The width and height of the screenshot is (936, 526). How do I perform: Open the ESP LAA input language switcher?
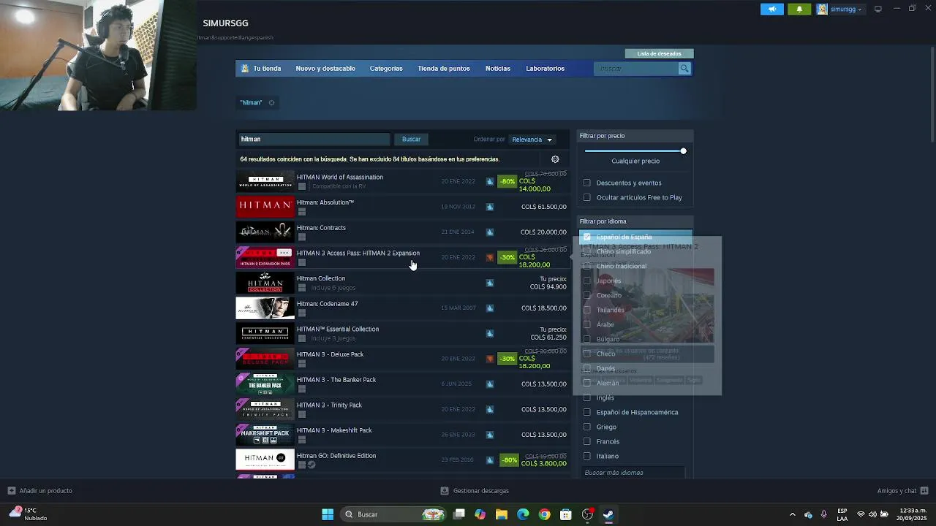(842, 514)
